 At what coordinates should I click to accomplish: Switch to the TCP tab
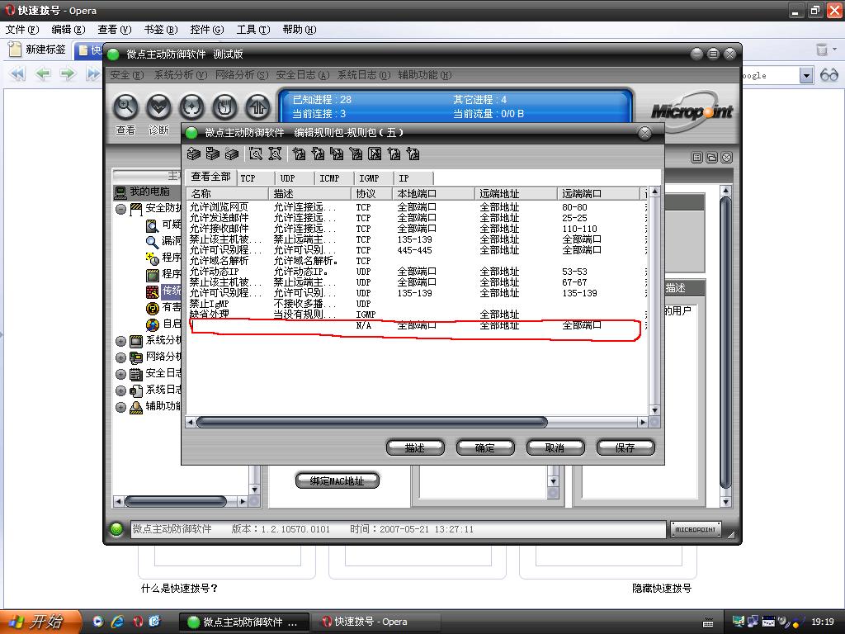click(255, 178)
